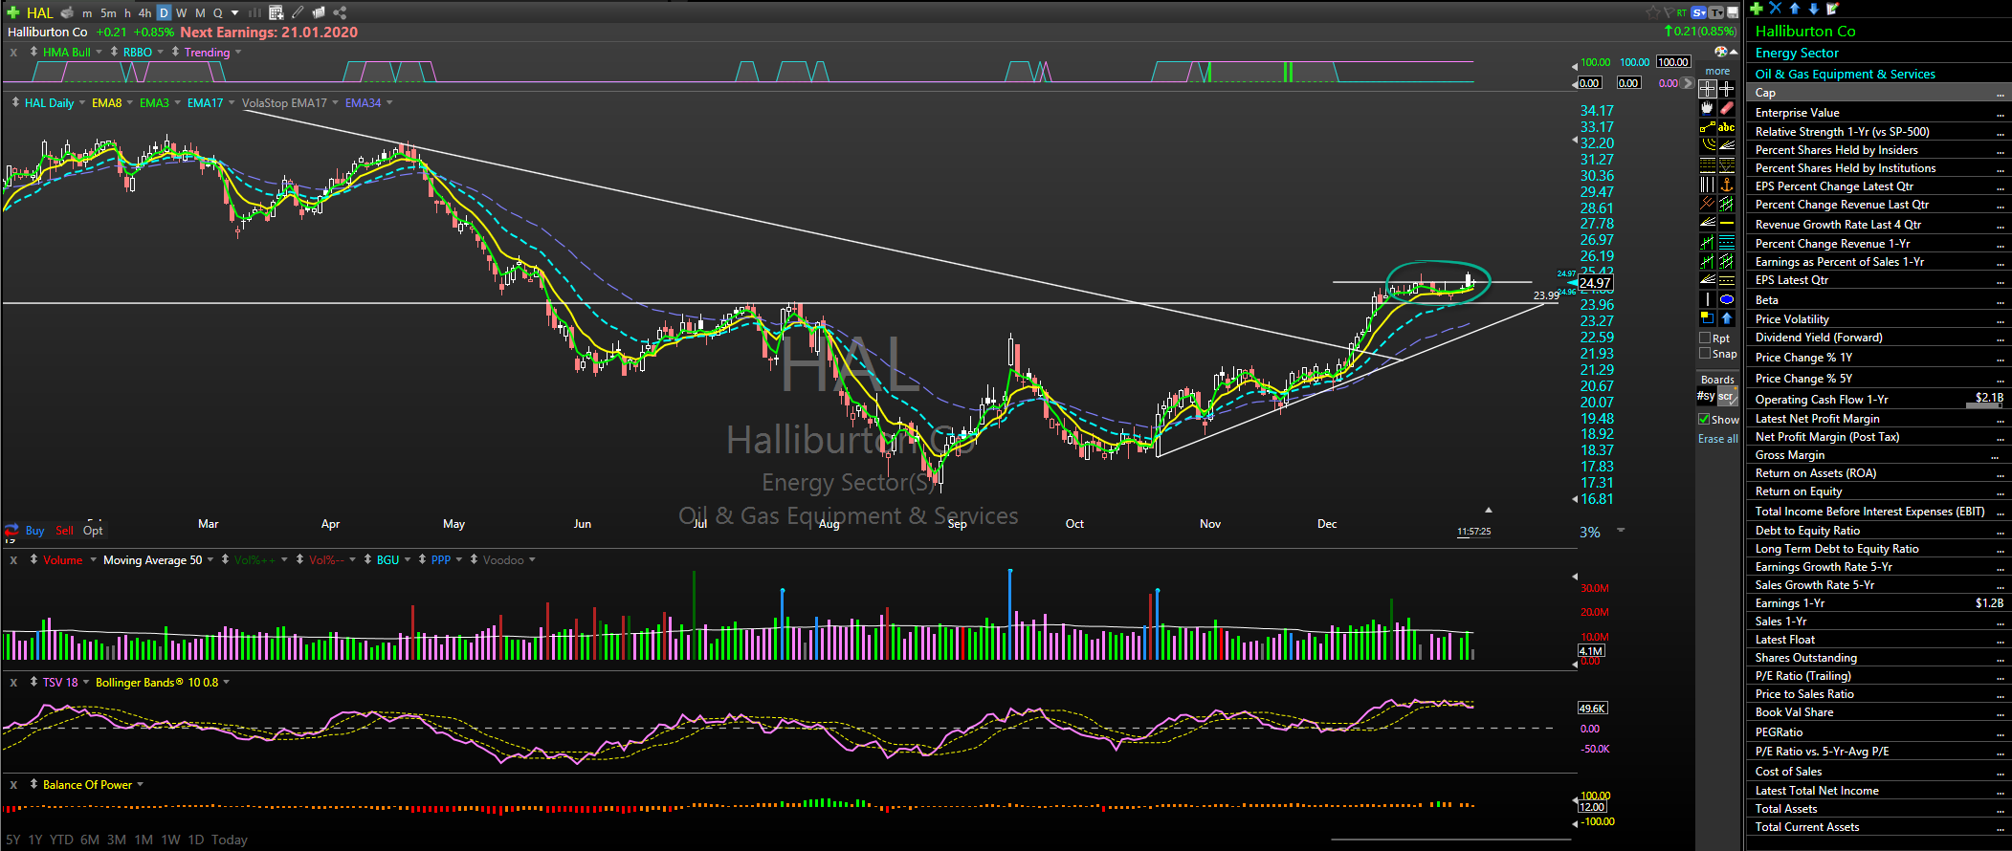The width and height of the screenshot is (2012, 851).
Task: Close the TSV 18 pane with X
Action: (13, 683)
